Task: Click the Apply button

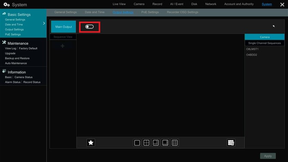Action: tap(268, 156)
